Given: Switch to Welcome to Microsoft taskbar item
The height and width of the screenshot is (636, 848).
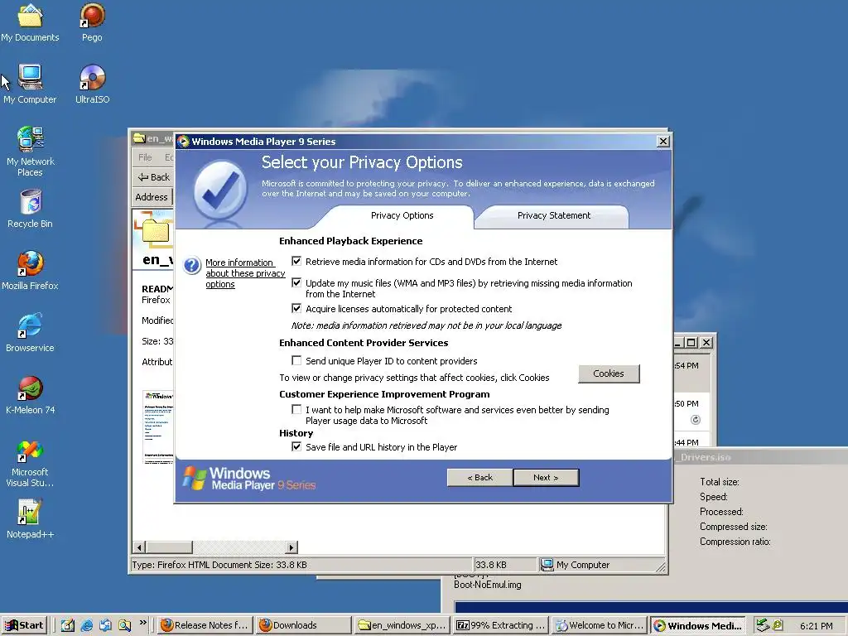Looking at the screenshot, I should coord(600,625).
